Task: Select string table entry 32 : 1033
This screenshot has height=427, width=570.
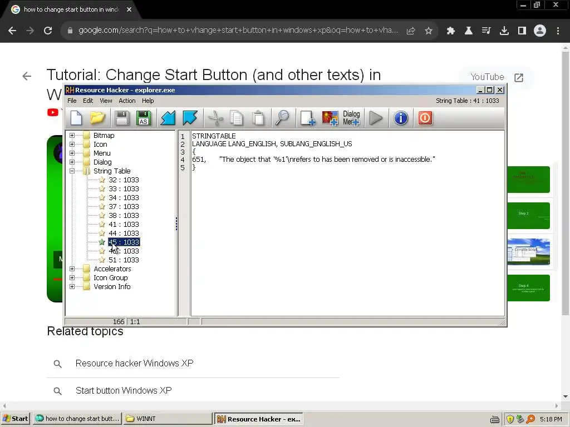Action: point(124,180)
